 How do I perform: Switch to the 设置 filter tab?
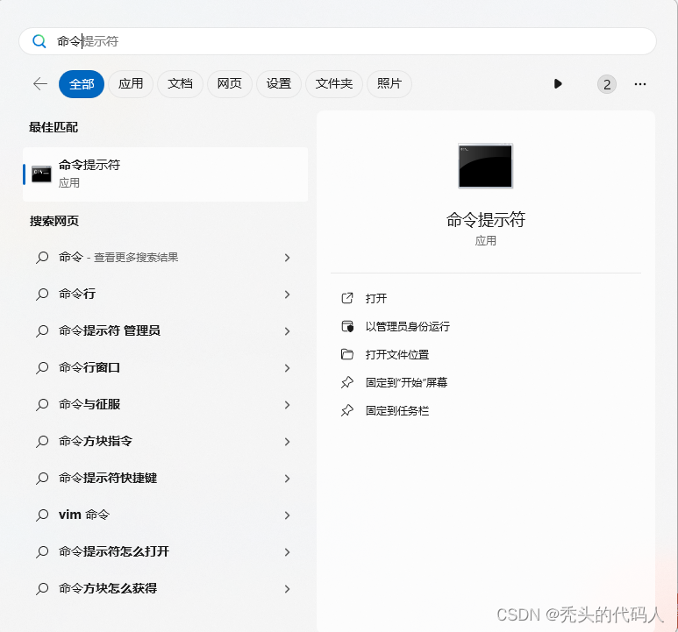point(278,84)
